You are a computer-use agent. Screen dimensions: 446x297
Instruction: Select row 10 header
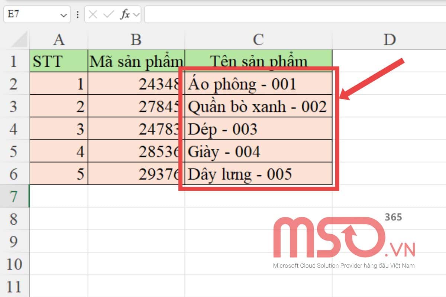click(14, 264)
